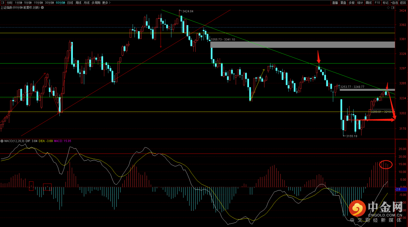Add stock to watchlist with +自选
The width and height of the screenshot is (408, 227).
tap(394, 3)
